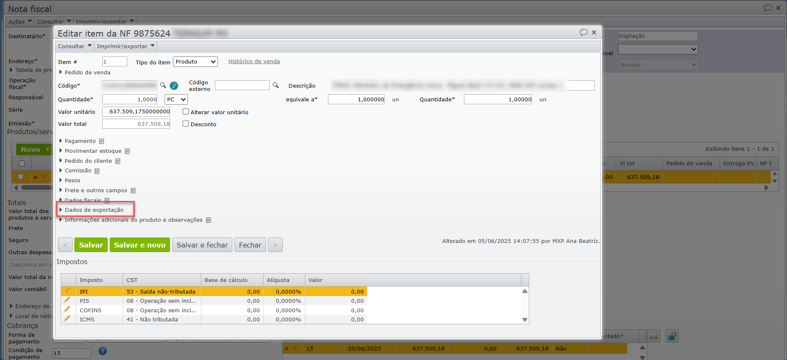The image size is (787, 360).
Task: Open the PC unit dropdown
Action: pos(176,100)
